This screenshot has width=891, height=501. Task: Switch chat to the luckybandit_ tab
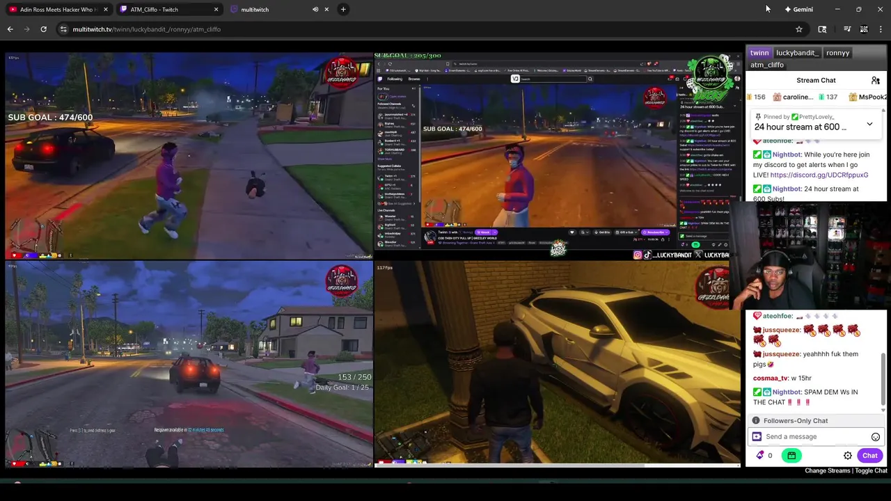click(797, 53)
